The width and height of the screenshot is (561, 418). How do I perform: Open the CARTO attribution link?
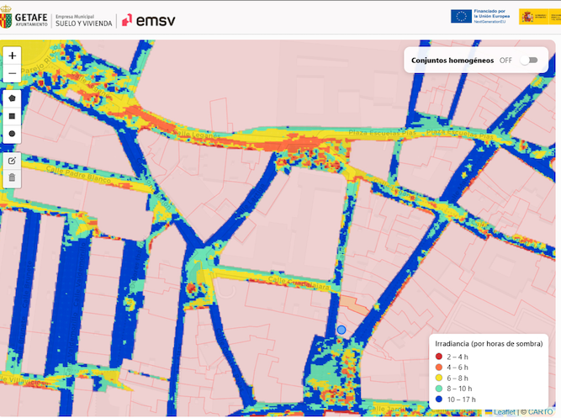coord(541,412)
